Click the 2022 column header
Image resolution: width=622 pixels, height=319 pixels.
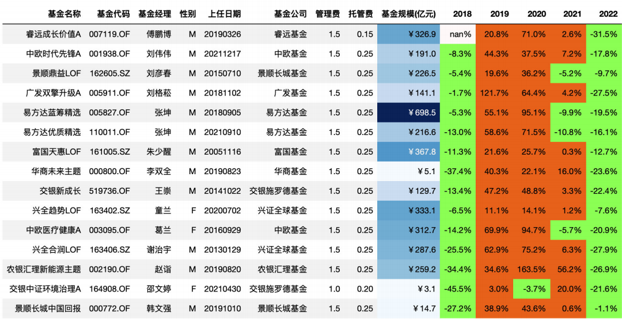point(608,14)
